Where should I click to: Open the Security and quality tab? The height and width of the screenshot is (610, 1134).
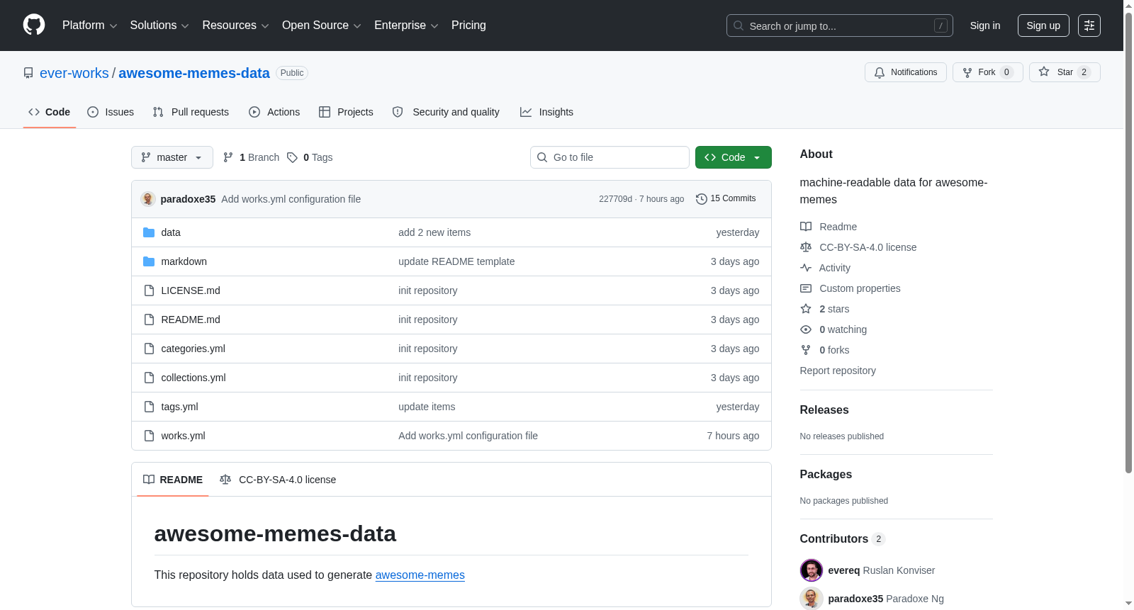(x=446, y=112)
